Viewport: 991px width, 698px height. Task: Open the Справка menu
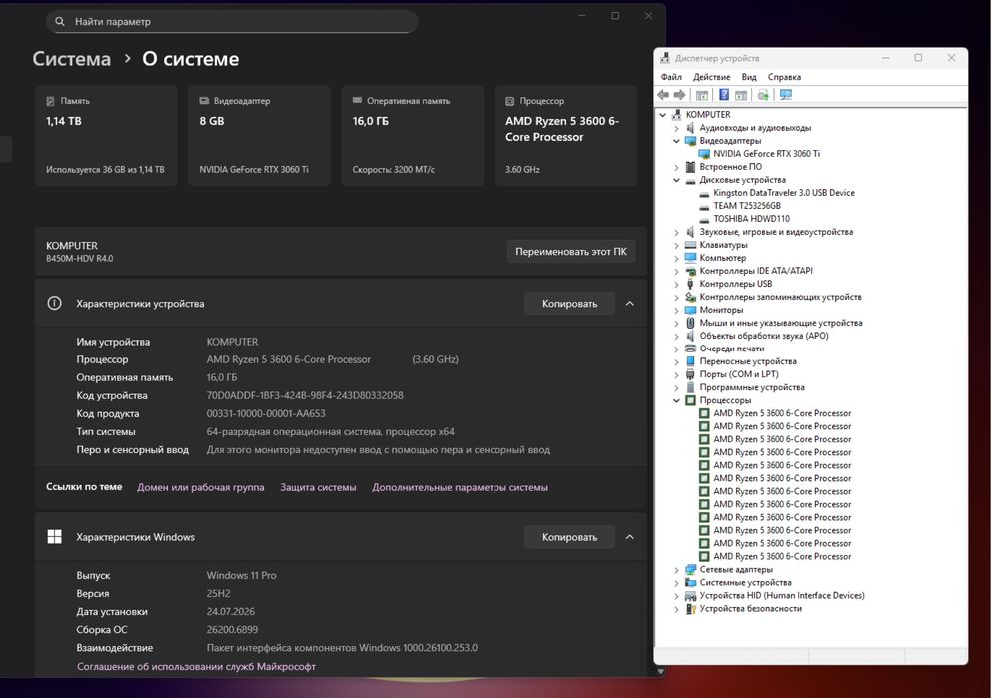(x=784, y=77)
